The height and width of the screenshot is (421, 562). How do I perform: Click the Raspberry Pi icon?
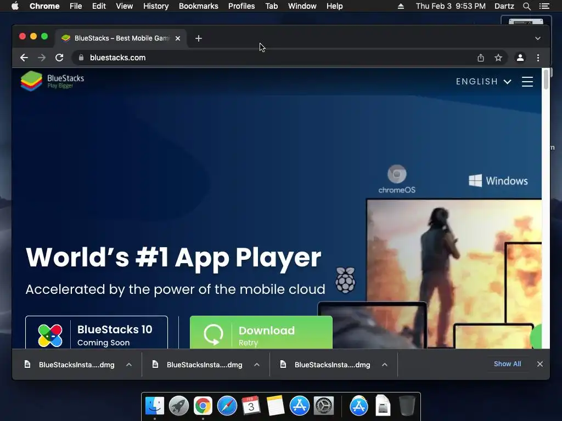pyautogui.click(x=345, y=280)
